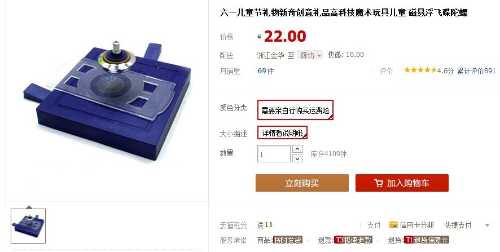Select the 详情看说明哦 size option
Screen dimensions: 500x252
(282, 132)
